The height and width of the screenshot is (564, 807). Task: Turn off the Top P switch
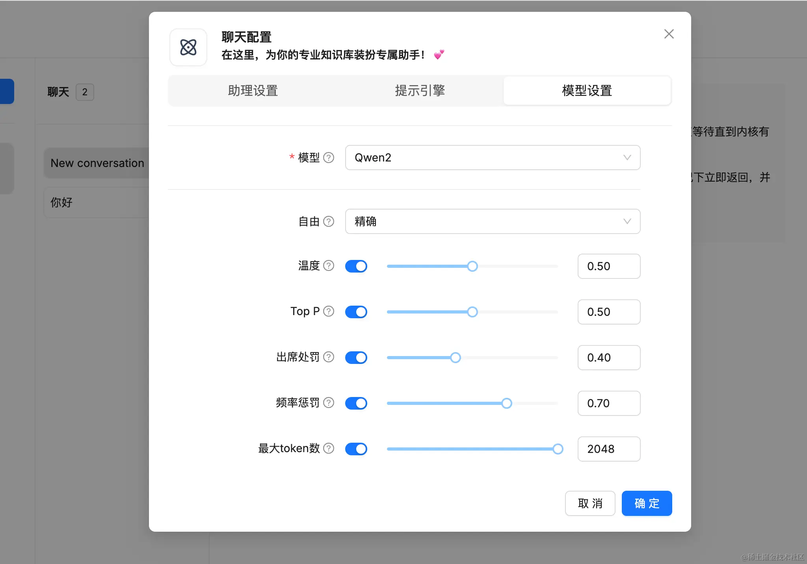(x=356, y=312)
